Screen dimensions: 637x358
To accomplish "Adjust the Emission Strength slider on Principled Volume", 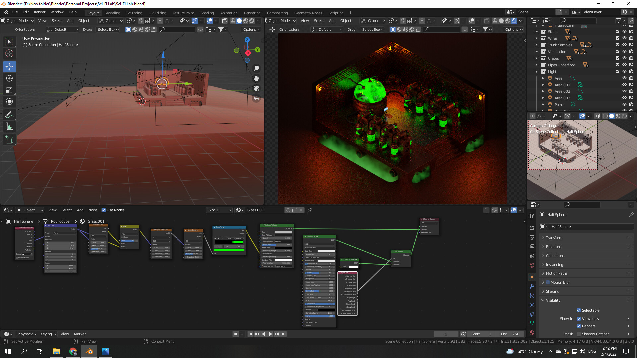I will (276, 251).
